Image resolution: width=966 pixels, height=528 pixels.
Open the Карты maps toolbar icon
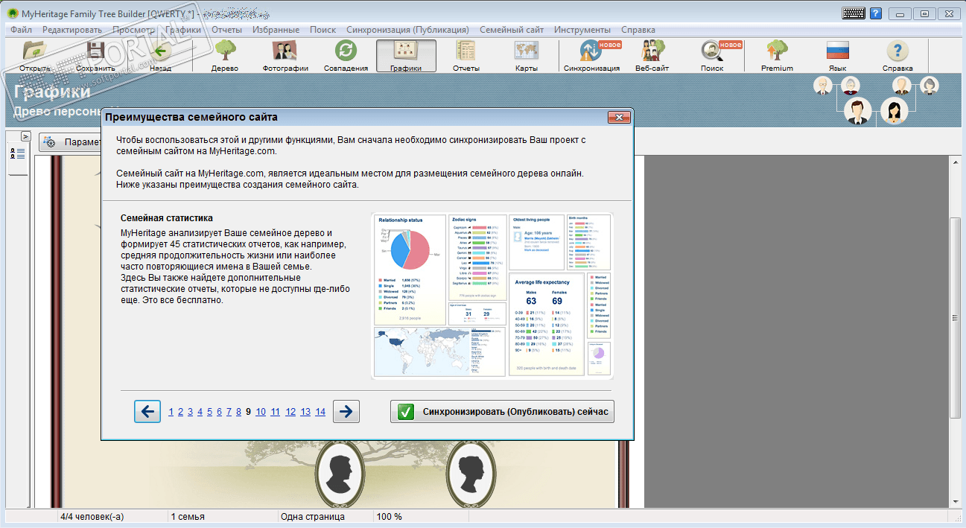pos(527,56)
